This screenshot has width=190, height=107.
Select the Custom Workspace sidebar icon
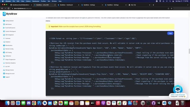pyautogui.click(x=4, y=31)
